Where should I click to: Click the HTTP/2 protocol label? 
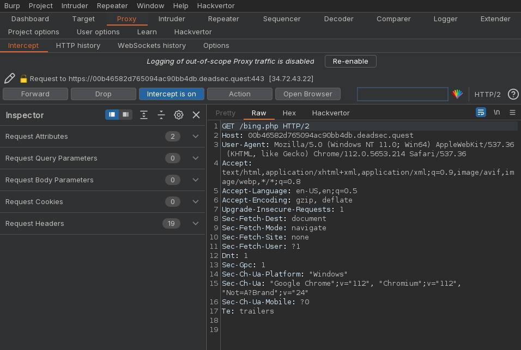487,95
